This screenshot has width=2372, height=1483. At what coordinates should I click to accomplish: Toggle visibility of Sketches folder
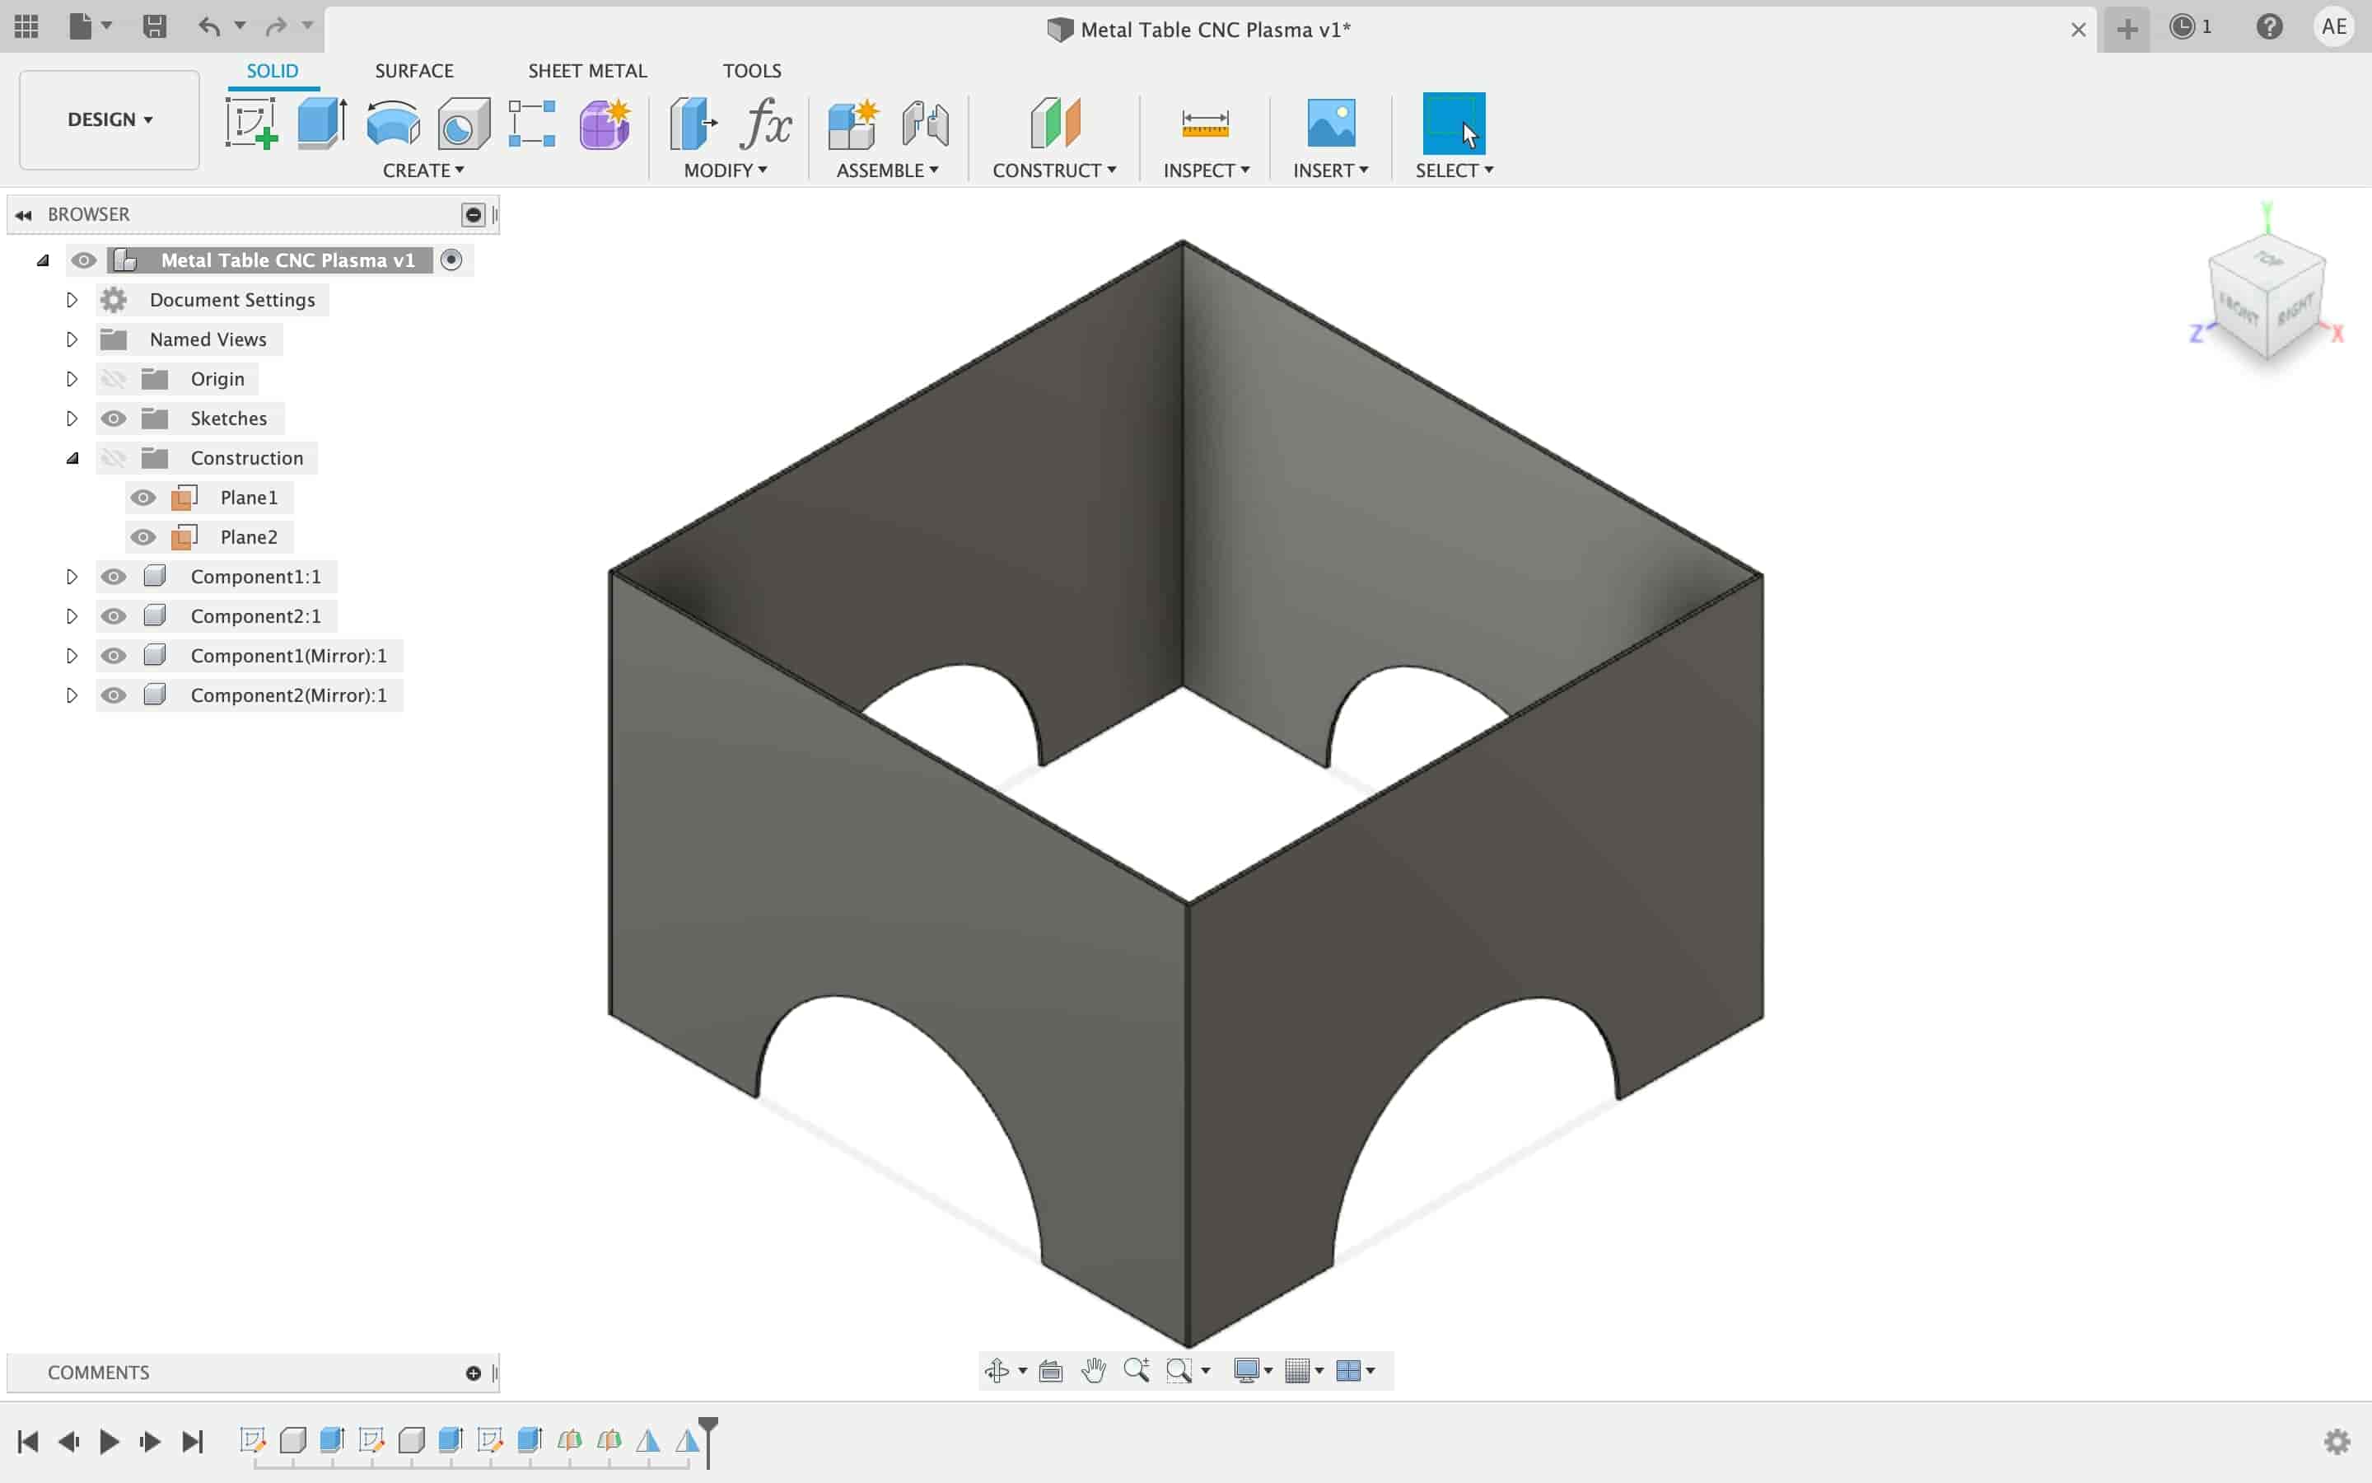[x=114, y=419]
